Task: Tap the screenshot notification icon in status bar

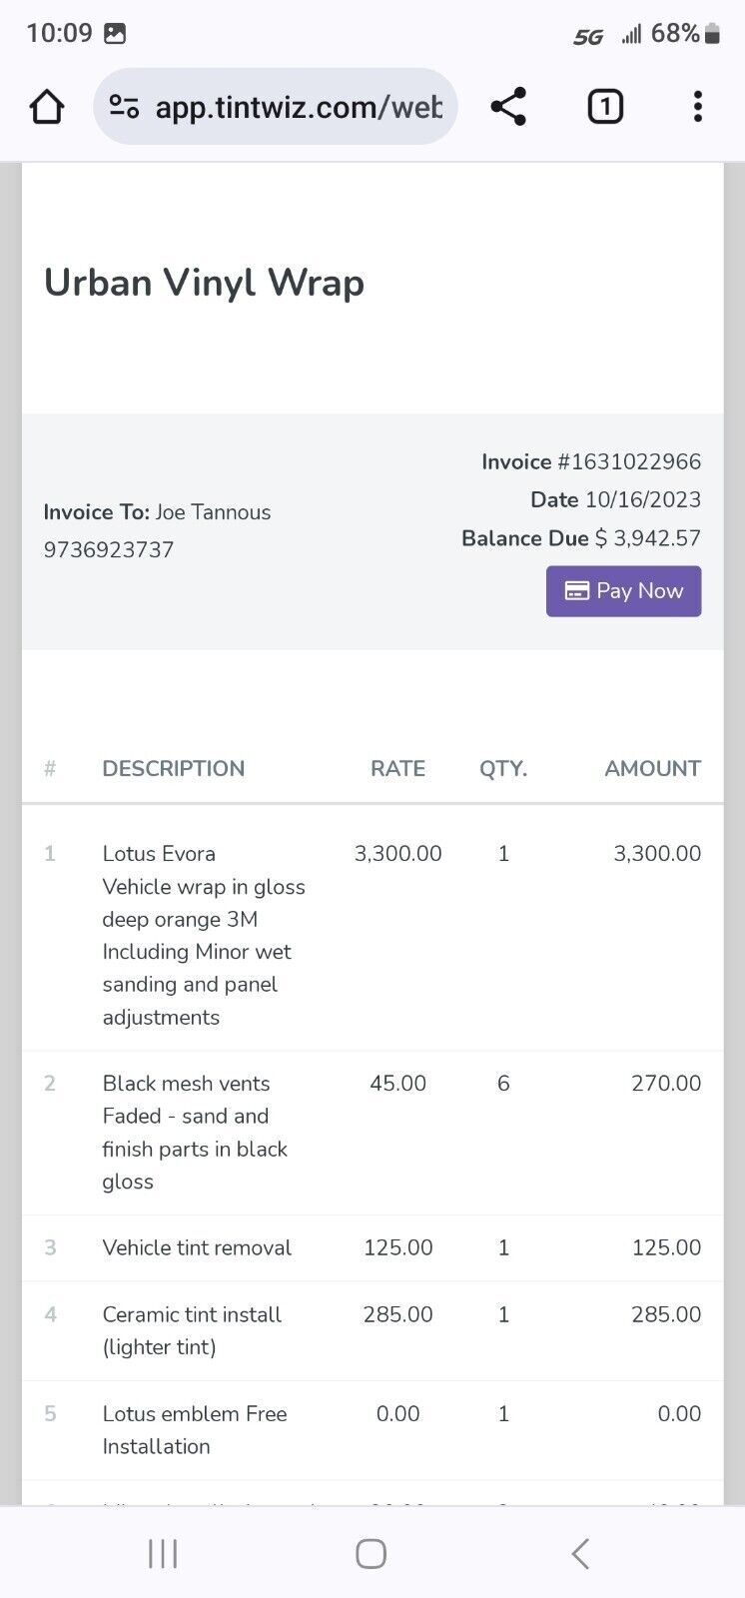Action: 116,34
